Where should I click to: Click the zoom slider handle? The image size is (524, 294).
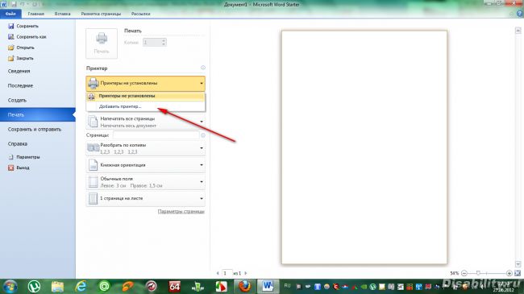(x=478, y=273)
